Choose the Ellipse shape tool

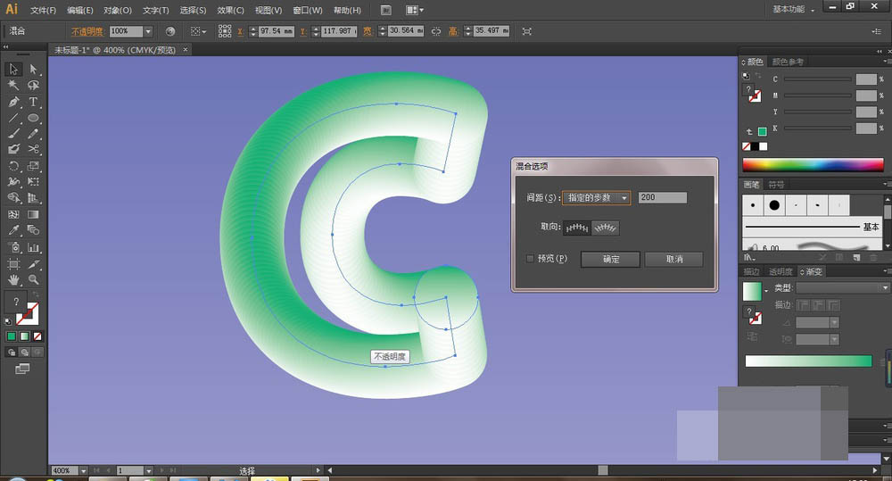pyautogui.click(x=34, y=119)
